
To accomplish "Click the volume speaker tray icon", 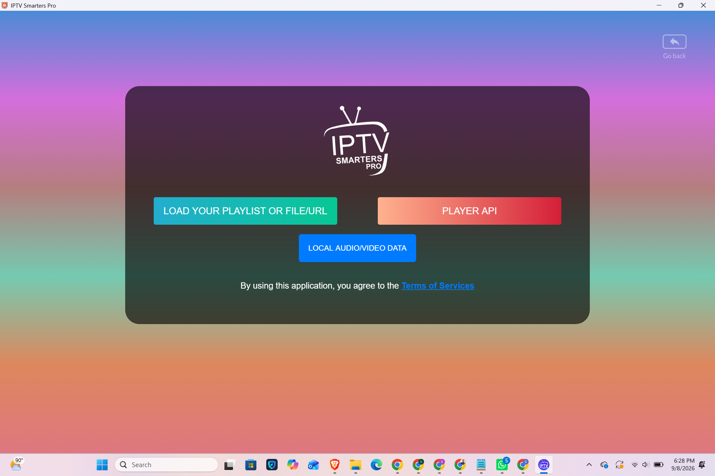I will (x=646, y=465).
